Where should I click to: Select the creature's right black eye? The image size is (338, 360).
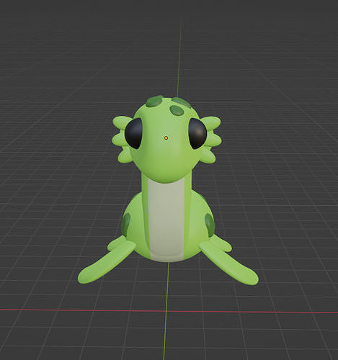(x=197, y=134)
